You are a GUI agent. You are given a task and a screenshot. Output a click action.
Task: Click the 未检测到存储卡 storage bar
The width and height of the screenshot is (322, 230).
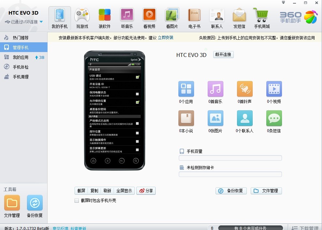click(x=230, y=174)
